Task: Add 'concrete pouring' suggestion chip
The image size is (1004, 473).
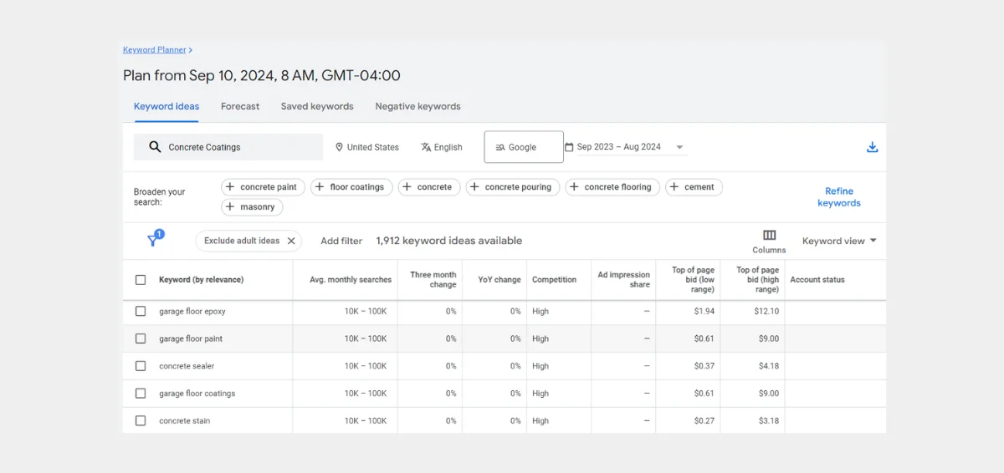Action: [x=513, y=187]
